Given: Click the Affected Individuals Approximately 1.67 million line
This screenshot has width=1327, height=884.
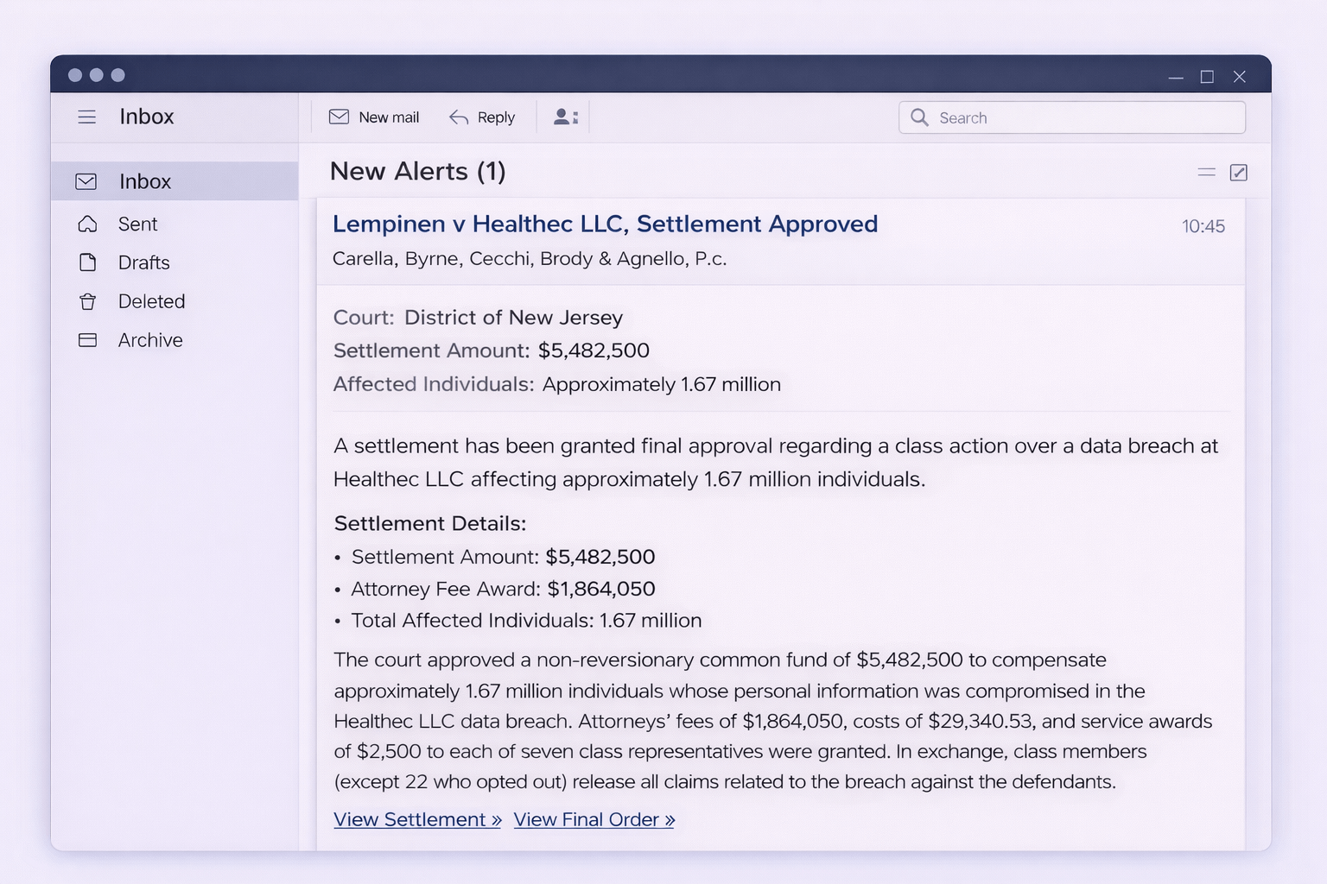Looking at the screenshot, I should tap(557, 384).
